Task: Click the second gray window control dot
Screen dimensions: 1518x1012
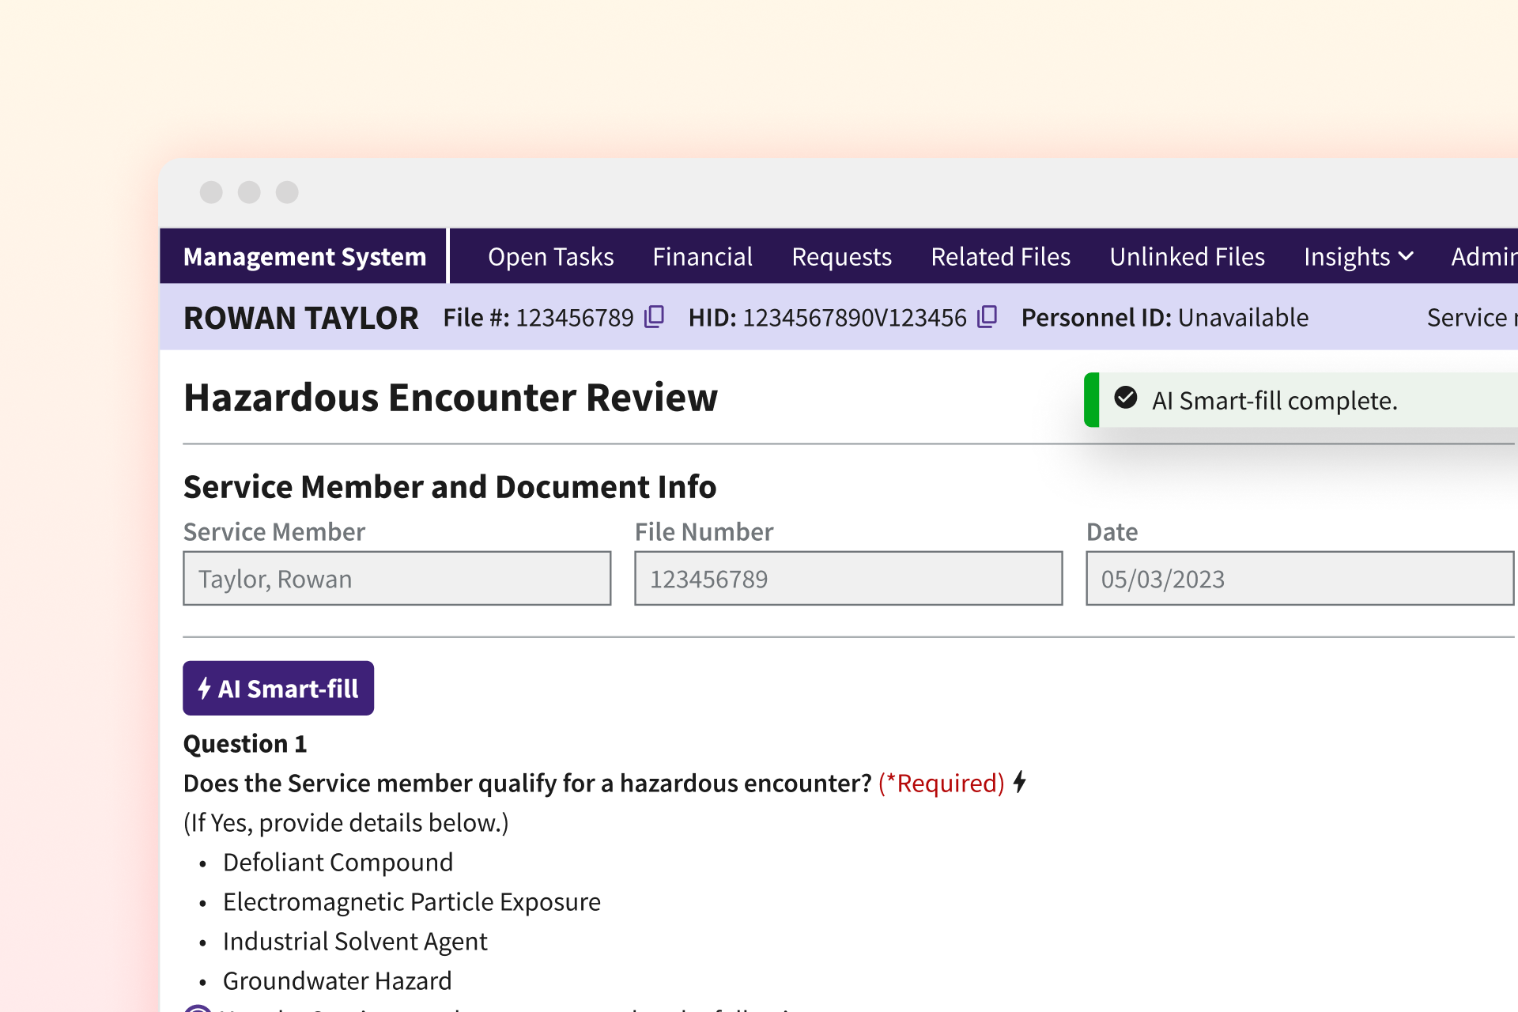Action: coord(249,192)
